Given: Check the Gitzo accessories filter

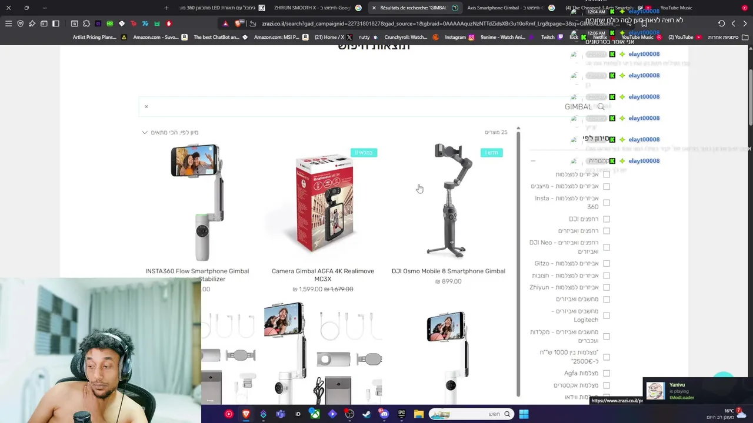Looking at the screenshot, I should 607,264.
